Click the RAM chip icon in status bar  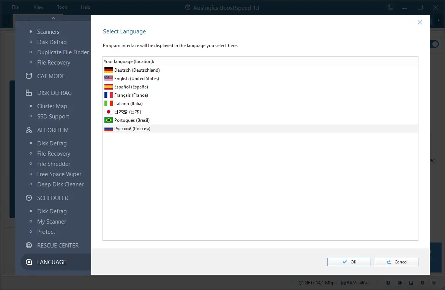[x=343, y=283]
